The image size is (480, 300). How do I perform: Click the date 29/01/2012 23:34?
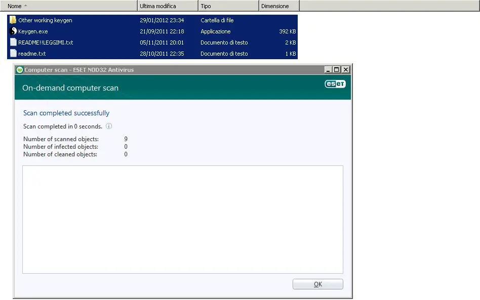point(162,20)
